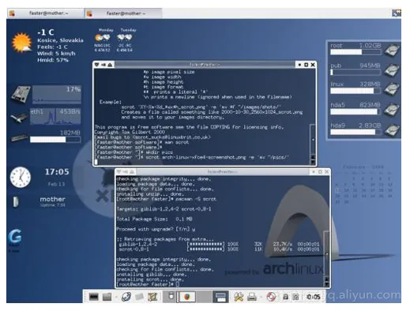Image resolution: width=410 pixels, height=311 pixels.
Task: Click the text editor launcher next to the mail icon
Action: pyautogui.click(x=152, y=297)
